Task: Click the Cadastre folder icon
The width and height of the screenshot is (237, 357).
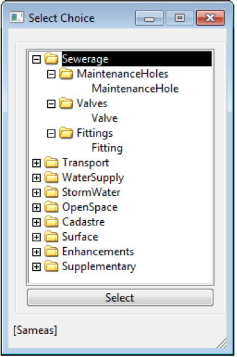Action: pos(51,222)
